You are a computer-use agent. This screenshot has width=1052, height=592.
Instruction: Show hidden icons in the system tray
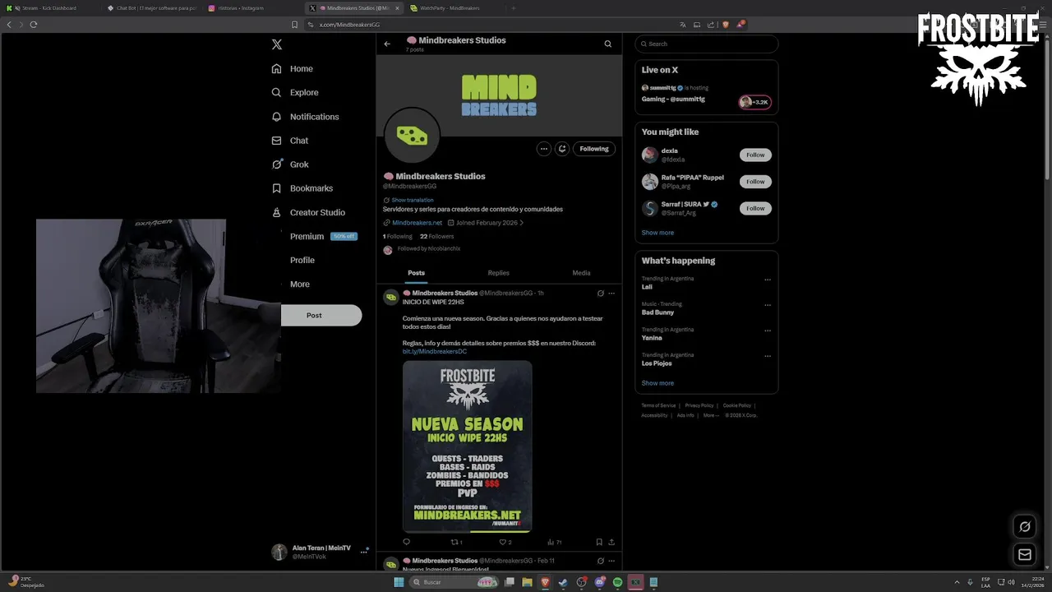(957, 582)
